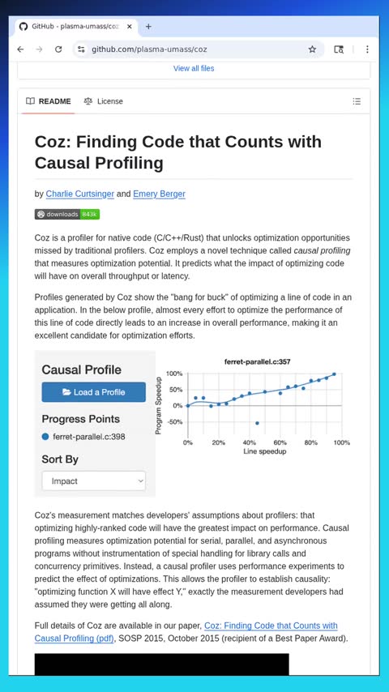Viewport: 389px width, 692px height.
Task: Expand the Sort By Impact dropdown
Action: tap(94, 481)
